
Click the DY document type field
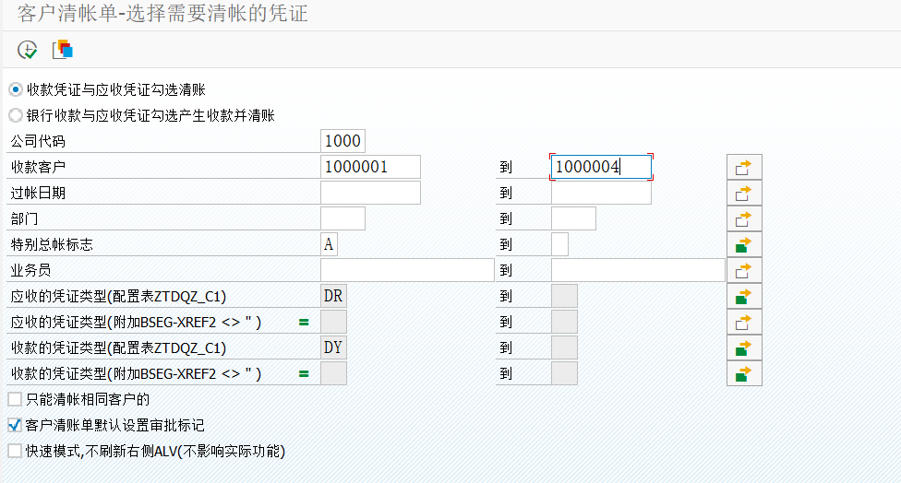coord(333,348)
